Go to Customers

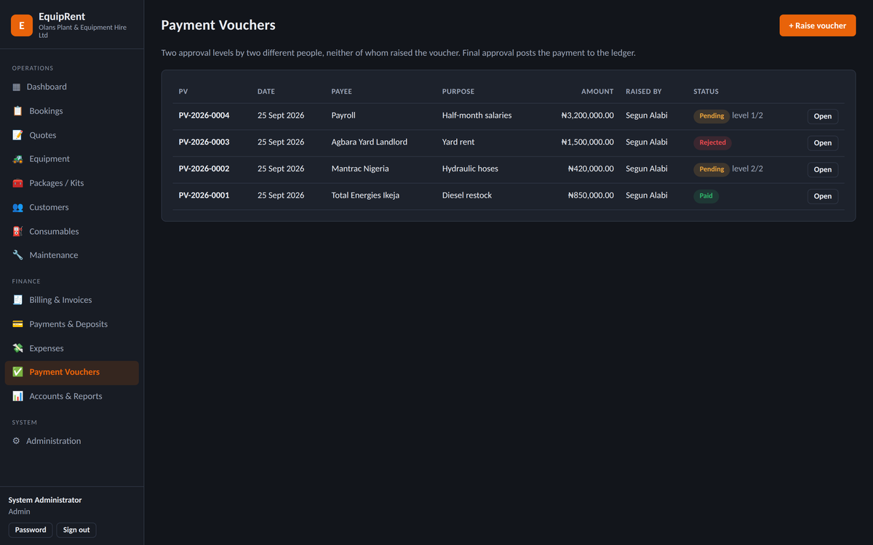(71, 207)
